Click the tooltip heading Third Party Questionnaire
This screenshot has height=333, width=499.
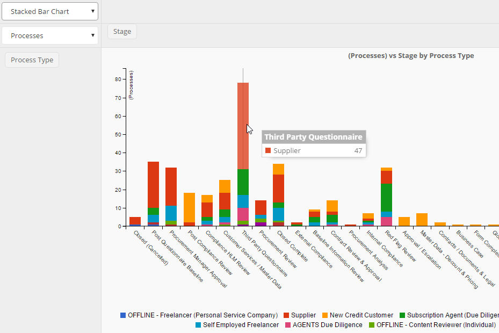313,137
